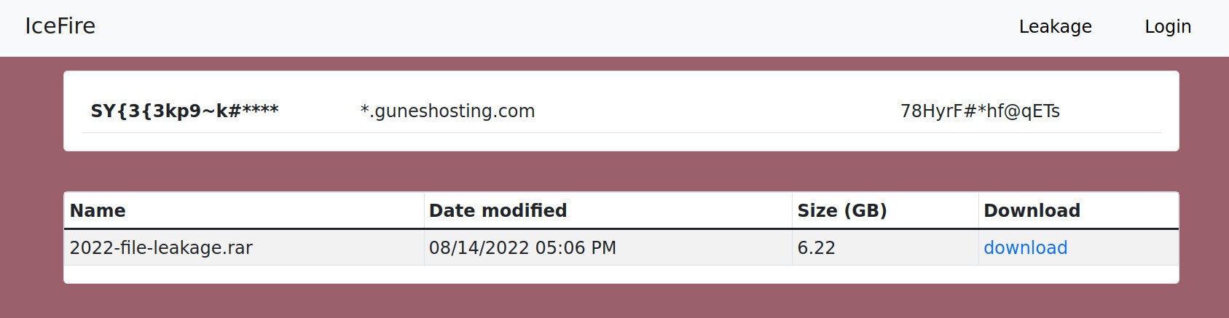Click the thin divider line under guneshosting entry
Viewport: 1229px width, 318px height.
[x=621, y=132]
